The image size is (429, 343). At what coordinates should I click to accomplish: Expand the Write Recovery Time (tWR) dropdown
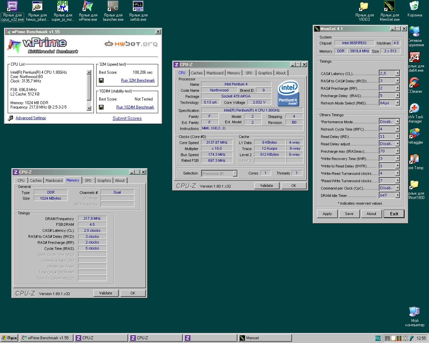397,158
